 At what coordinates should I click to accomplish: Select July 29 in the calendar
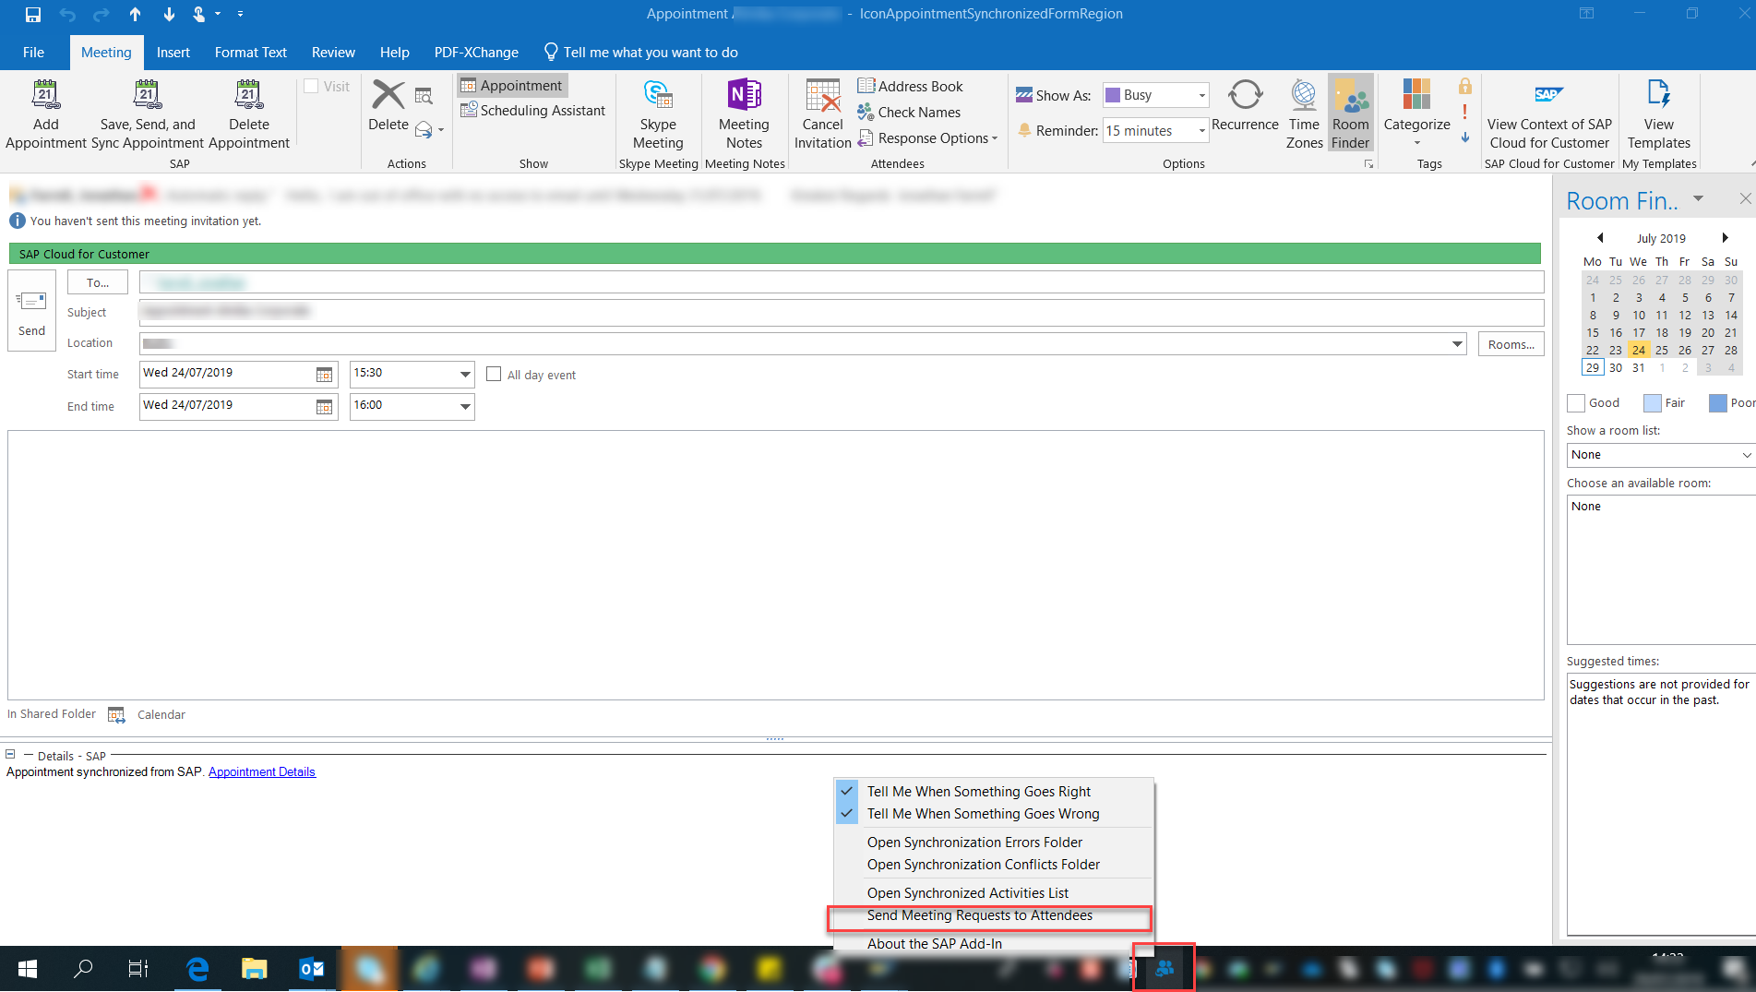1592,367
